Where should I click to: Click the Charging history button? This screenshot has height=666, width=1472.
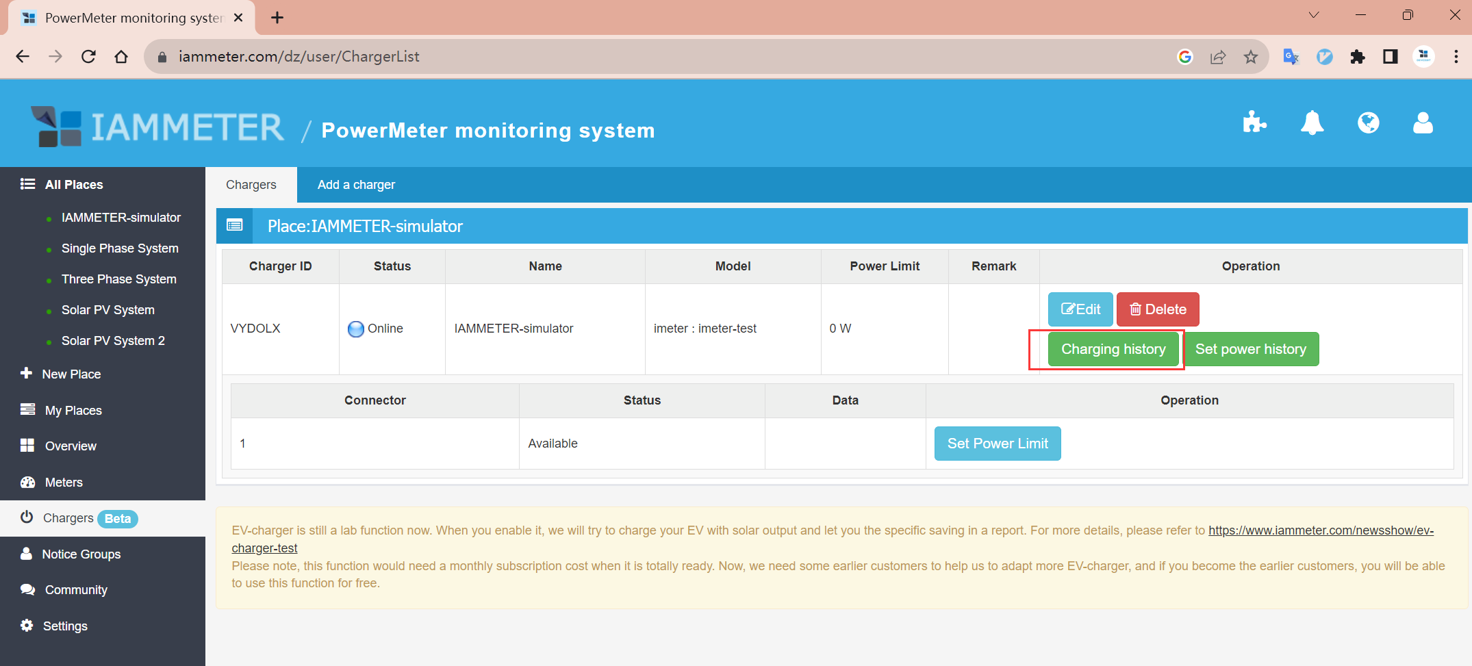[1113, 349]
